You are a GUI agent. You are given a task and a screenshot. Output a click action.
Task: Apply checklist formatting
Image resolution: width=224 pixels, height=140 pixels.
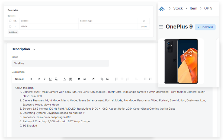[x=128, y=79]
